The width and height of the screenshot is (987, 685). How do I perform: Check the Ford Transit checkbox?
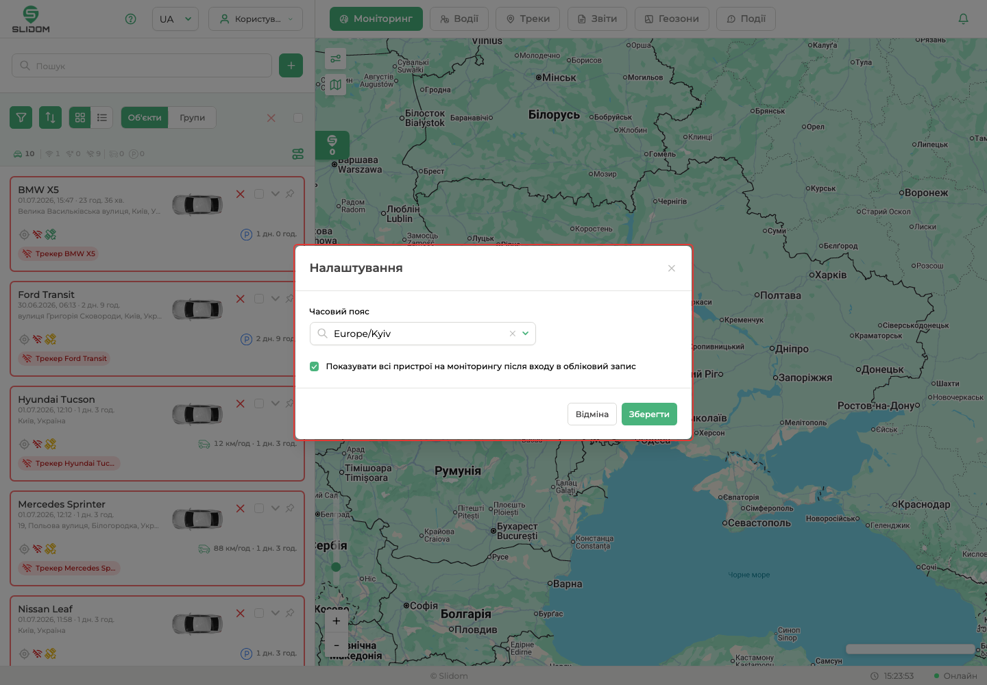[x=259, y=299]
